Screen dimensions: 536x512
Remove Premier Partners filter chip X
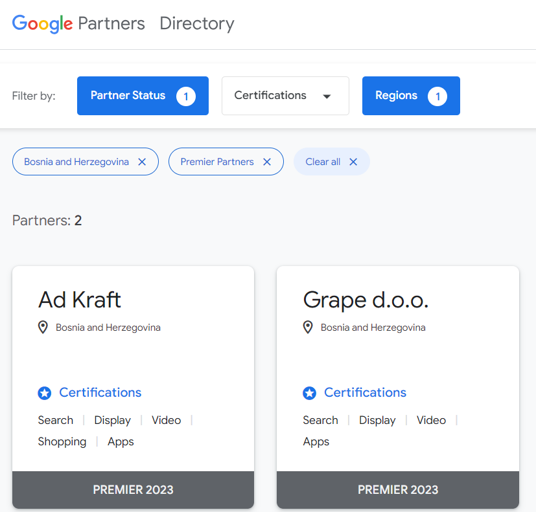[x=267, y=162]
